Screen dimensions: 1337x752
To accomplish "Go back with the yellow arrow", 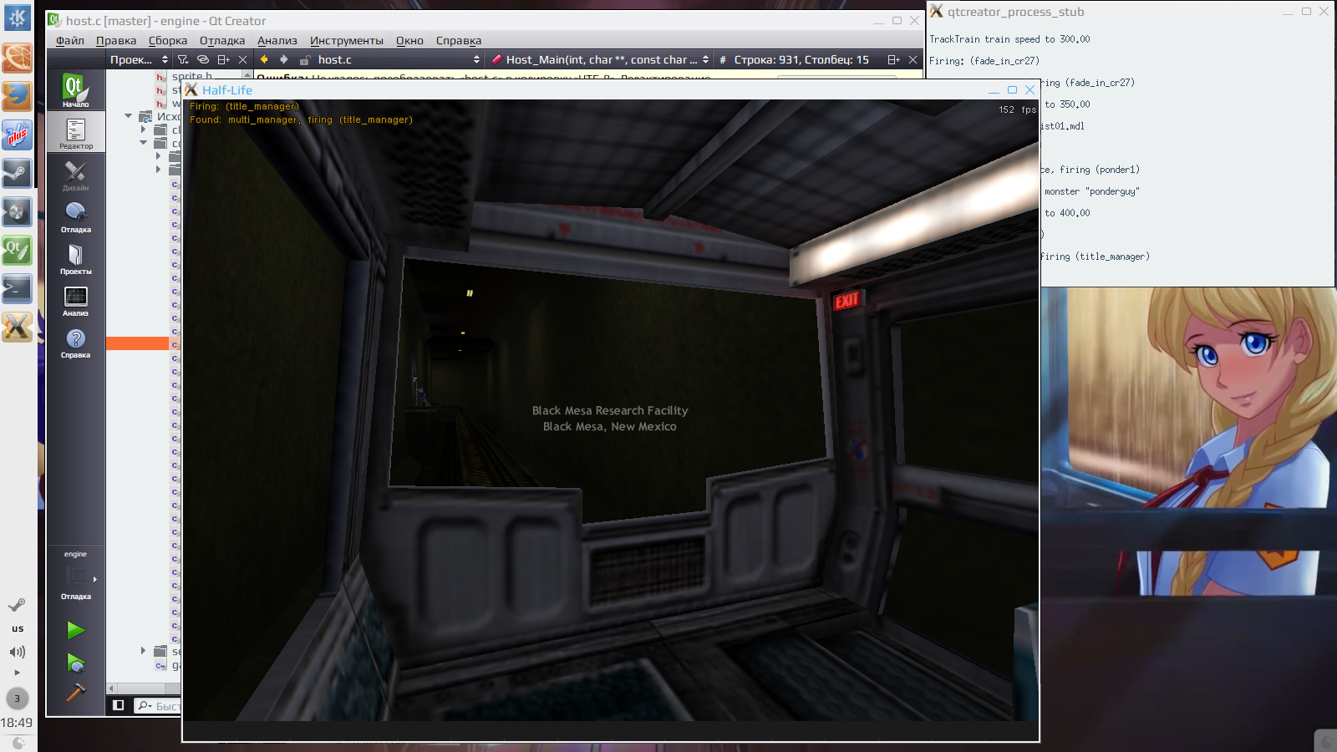I will pos(264,59).
